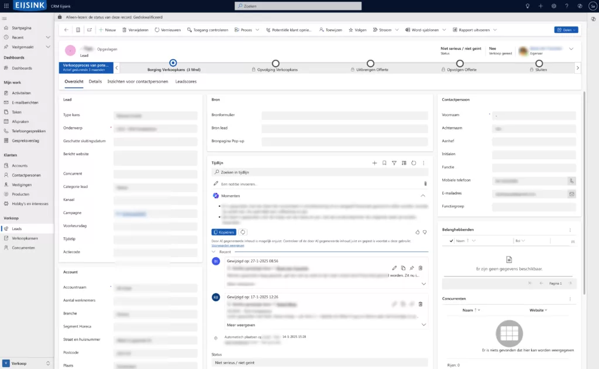Click Nieuw in the command bar

tap(108, 30)
